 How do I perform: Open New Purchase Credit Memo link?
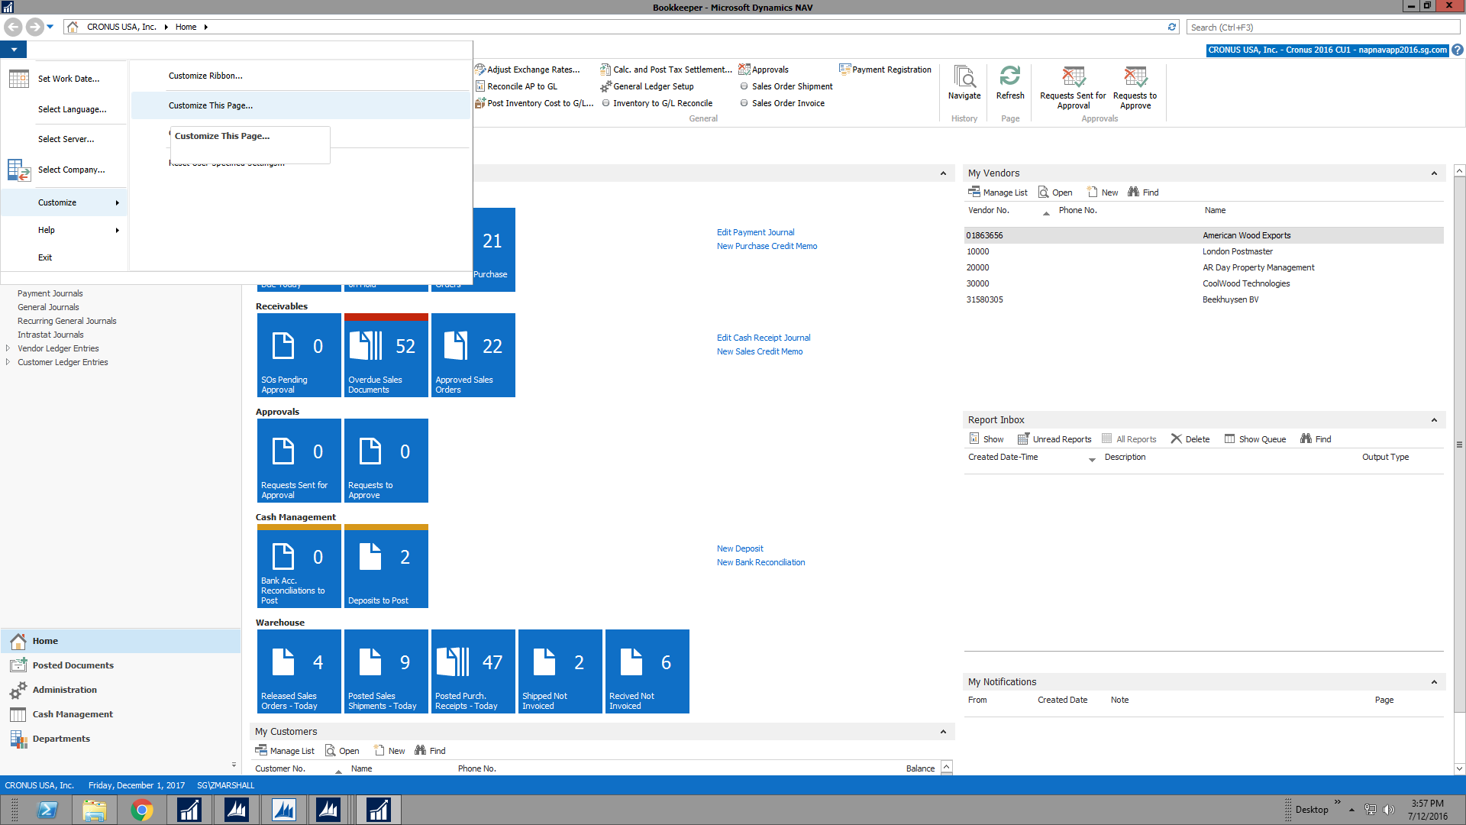click(x=767, y=246)
